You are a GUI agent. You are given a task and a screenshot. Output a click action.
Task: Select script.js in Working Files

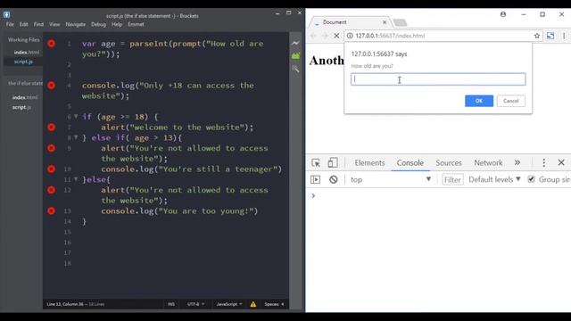click(x=23, y=62)
